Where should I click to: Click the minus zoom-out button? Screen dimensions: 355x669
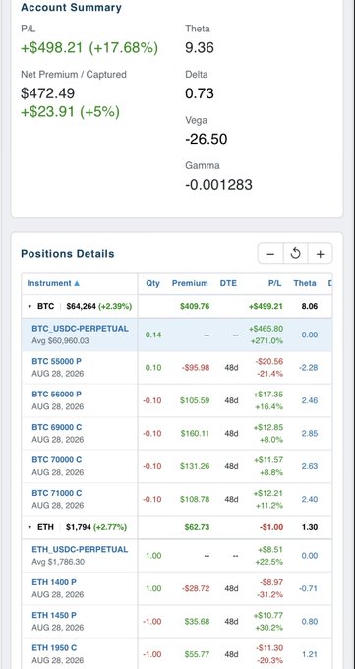click(270, 254)
